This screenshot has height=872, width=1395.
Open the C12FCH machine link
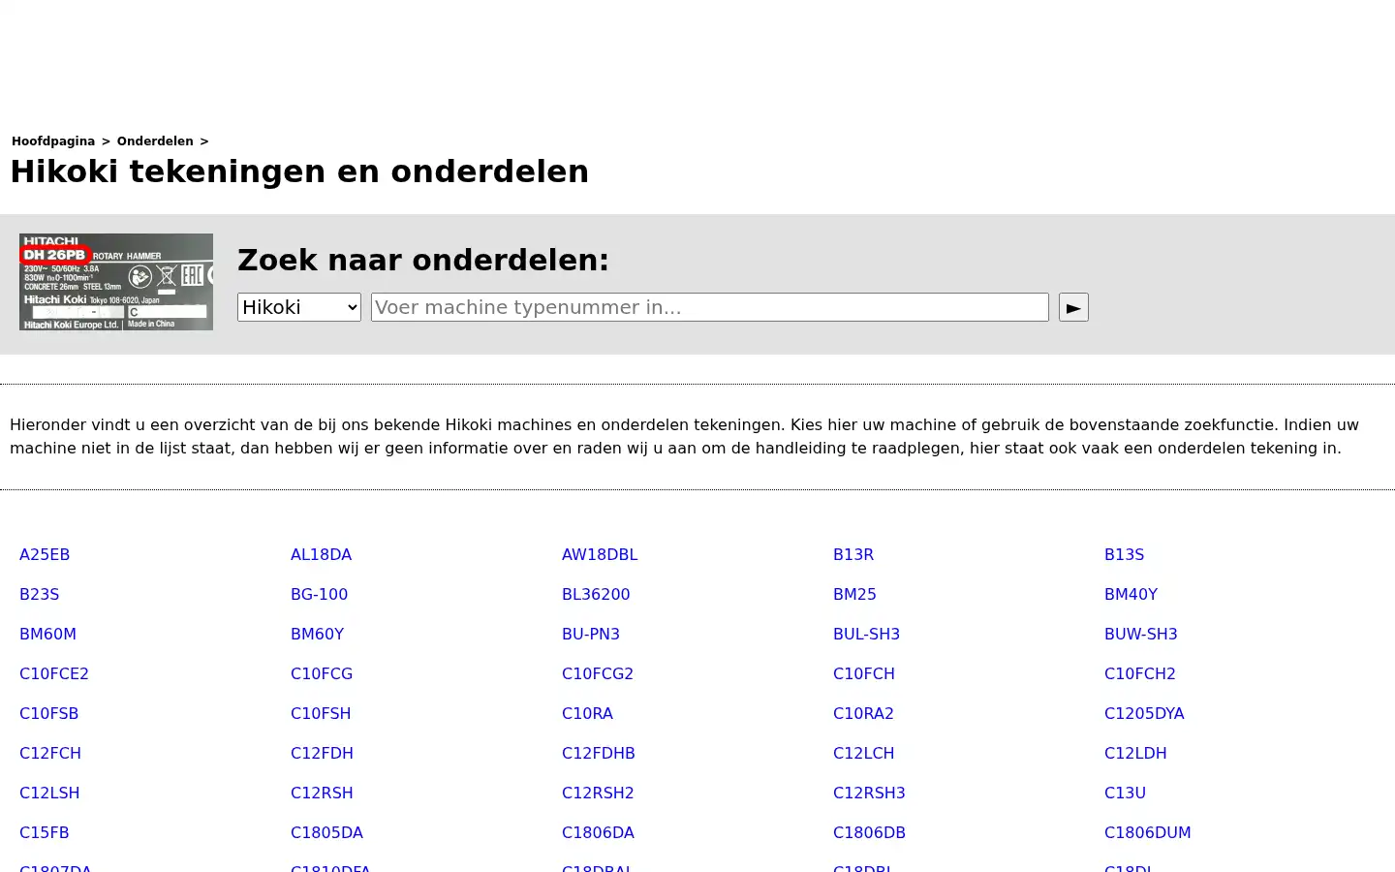point(50,754)
